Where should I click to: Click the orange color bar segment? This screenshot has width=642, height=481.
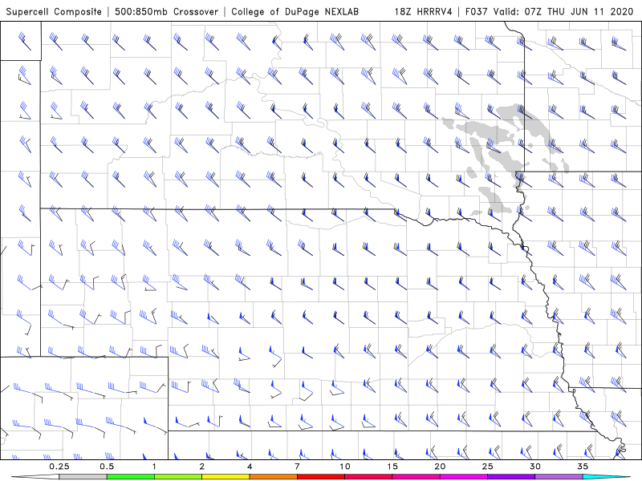click(x=274, y=477)
